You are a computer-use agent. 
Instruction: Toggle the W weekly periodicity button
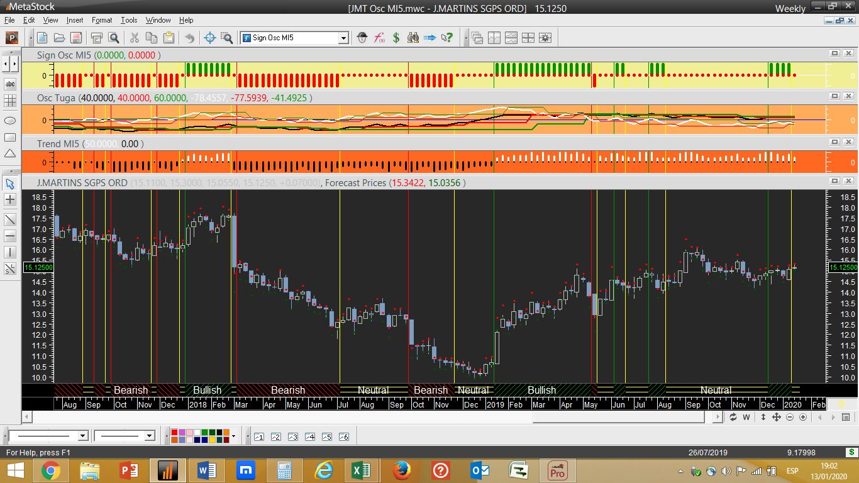746,417
